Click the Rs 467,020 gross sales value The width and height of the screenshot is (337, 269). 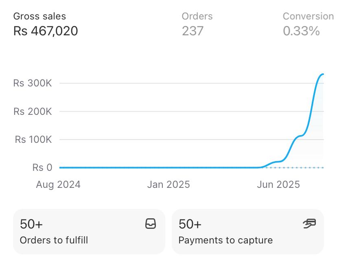pos(46,31)
